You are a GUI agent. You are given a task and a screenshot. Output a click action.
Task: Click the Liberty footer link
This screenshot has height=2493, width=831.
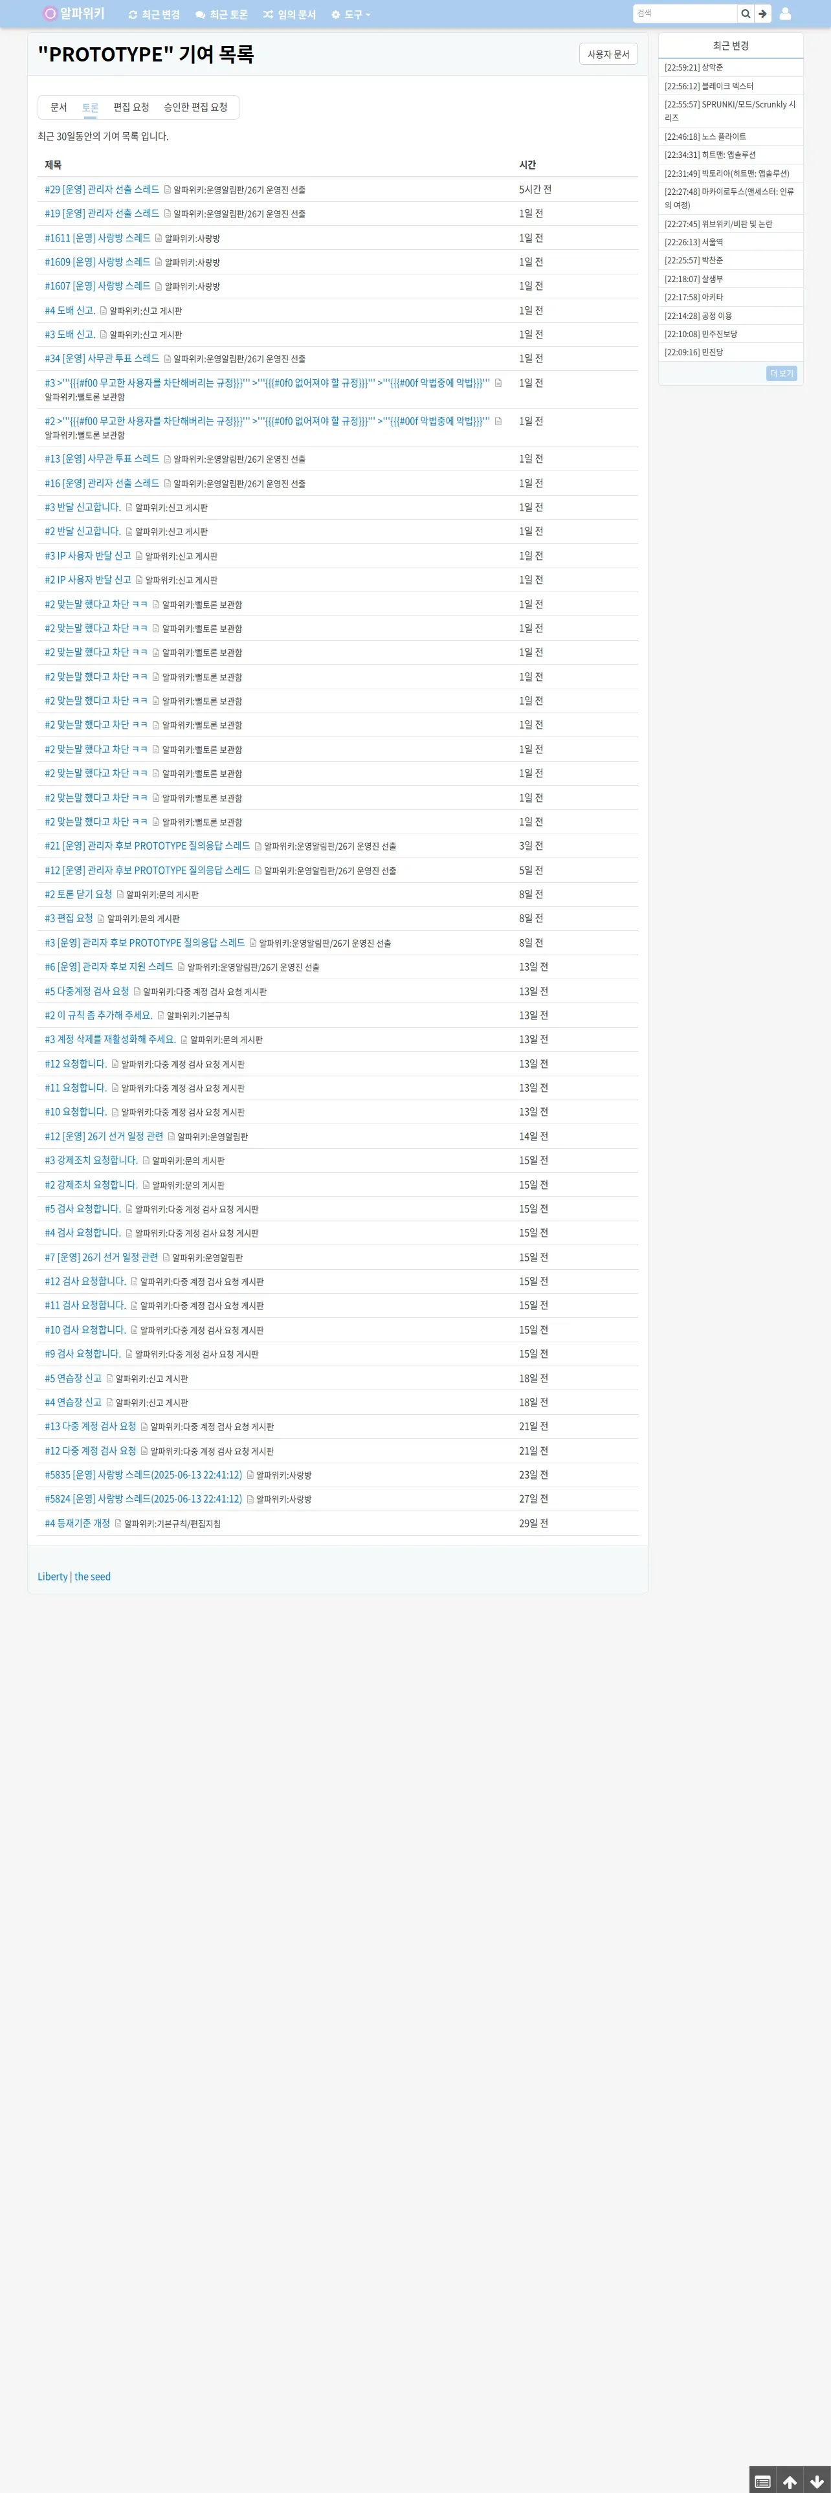pyautogui.click(x=52, y=1577)
